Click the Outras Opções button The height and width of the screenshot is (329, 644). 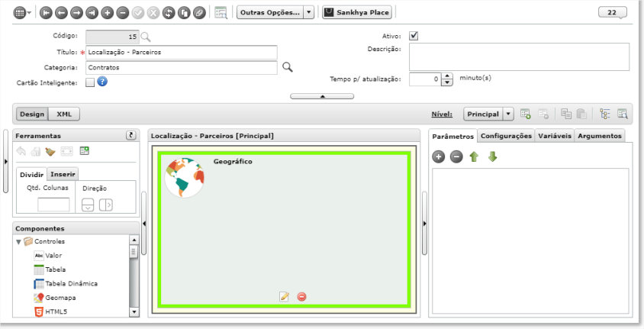click(270, 12)
